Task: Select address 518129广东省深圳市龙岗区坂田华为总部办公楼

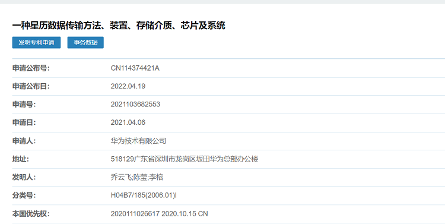Action: [x=185, y=159]
